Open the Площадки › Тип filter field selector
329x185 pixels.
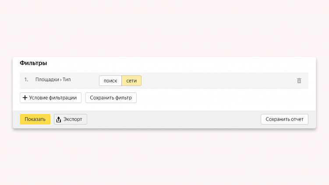[53, 80]
